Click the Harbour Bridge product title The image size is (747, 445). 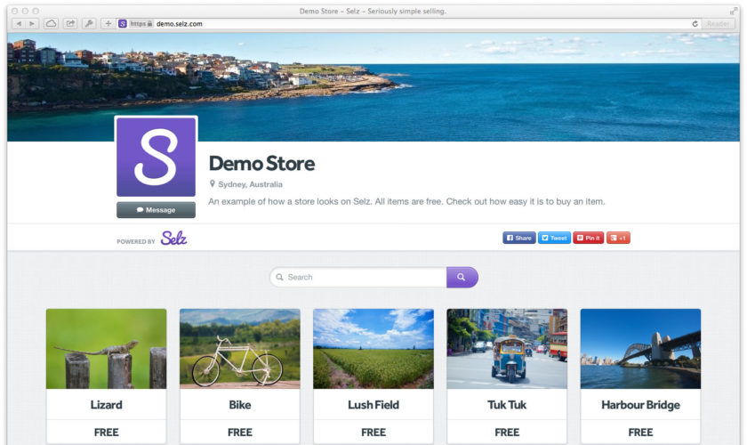(641, 405)
